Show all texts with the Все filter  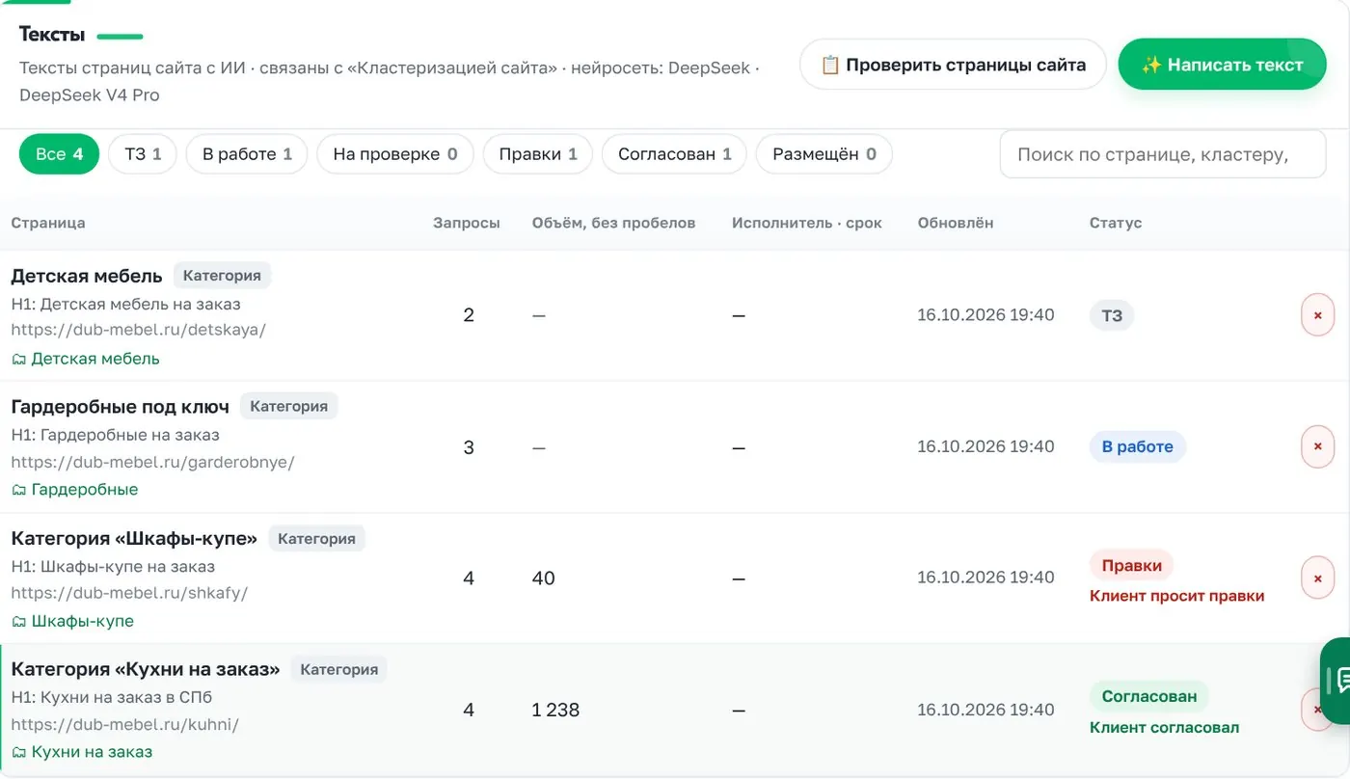(x=59, y=154)
